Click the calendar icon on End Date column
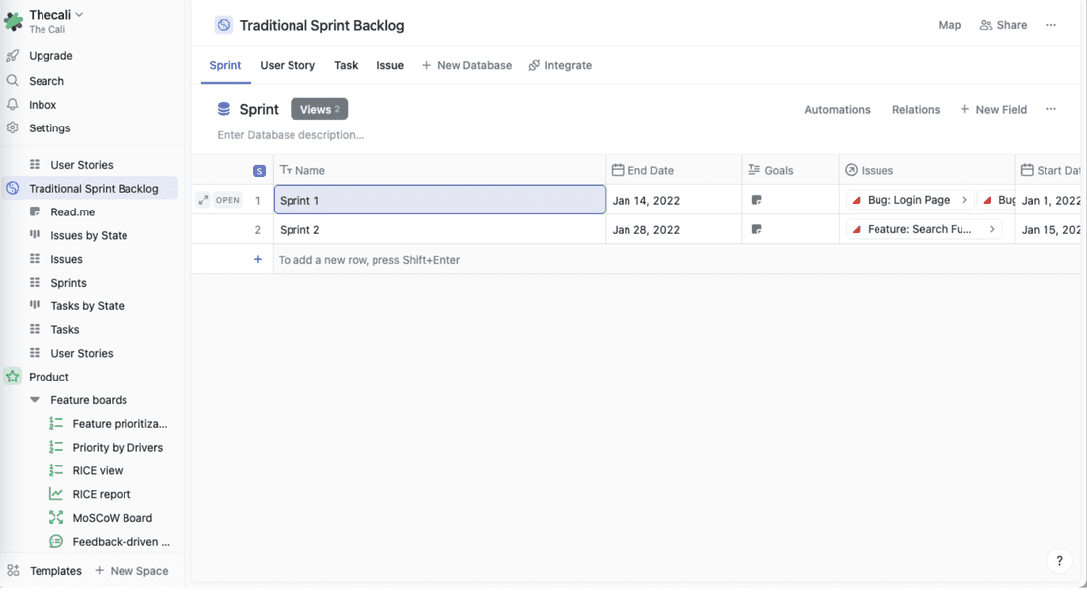This screenshot has width=1087, height=592. click(617, 170)
